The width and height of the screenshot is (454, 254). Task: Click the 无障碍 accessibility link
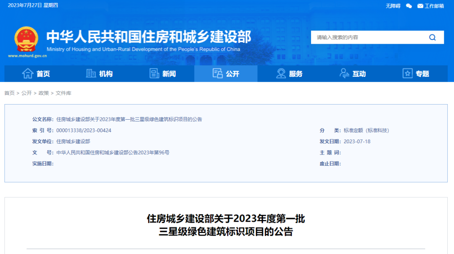(x=392, y=6)
